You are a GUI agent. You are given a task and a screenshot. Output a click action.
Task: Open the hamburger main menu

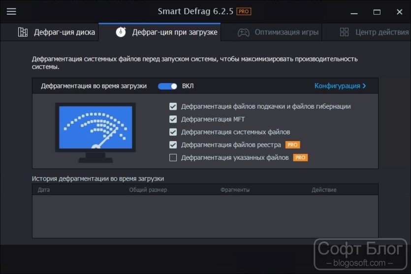tap(11, 11)
